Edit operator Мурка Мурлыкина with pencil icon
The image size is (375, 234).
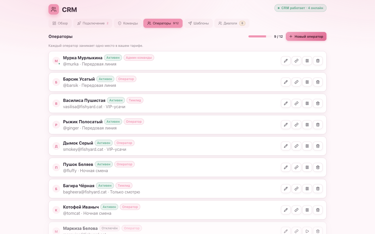(286, 61)
